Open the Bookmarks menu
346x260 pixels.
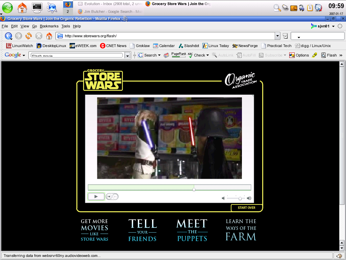coord(49,26)
